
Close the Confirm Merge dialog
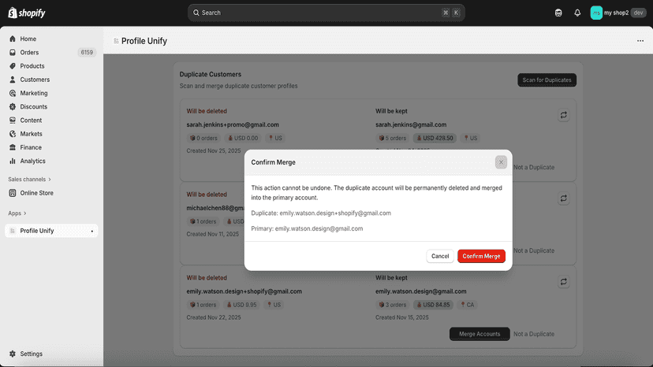(501, 162)
